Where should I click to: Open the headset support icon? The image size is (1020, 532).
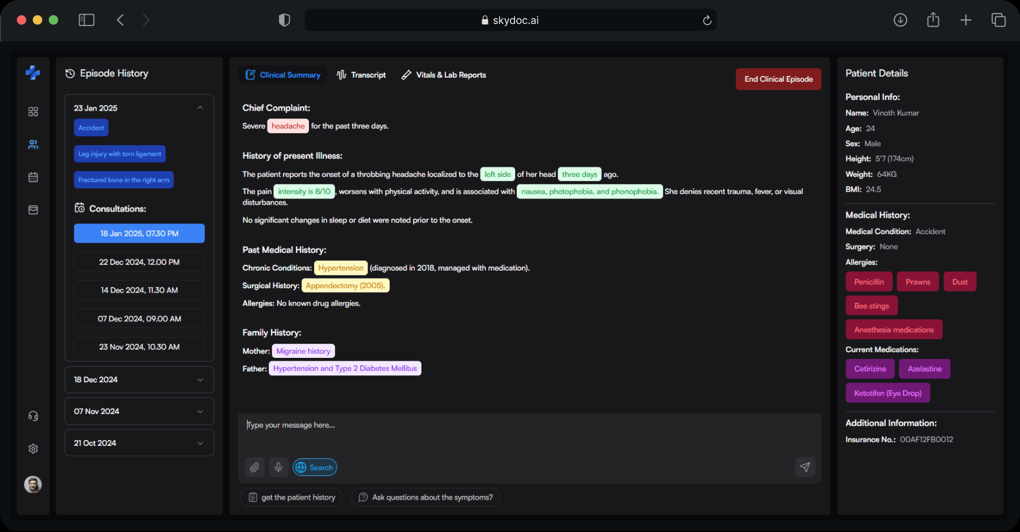(34, 416)
